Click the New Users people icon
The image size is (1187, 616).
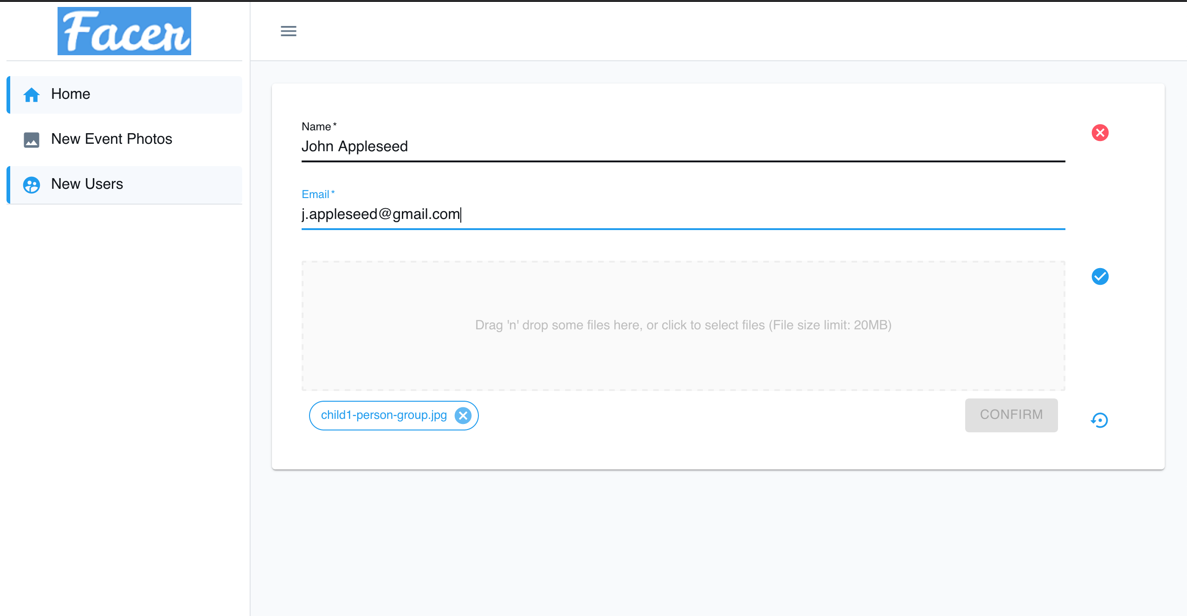click(x=32, y=185)
